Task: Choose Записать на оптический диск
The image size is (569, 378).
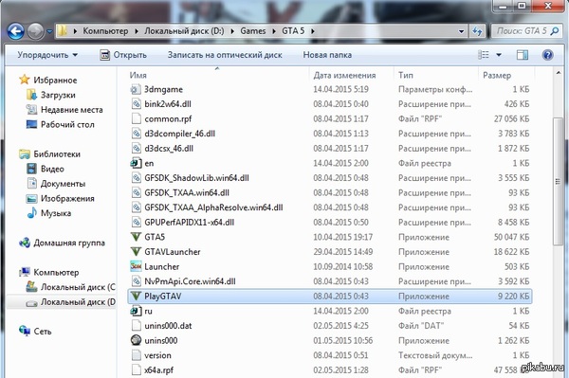Action: pos(225,55)
